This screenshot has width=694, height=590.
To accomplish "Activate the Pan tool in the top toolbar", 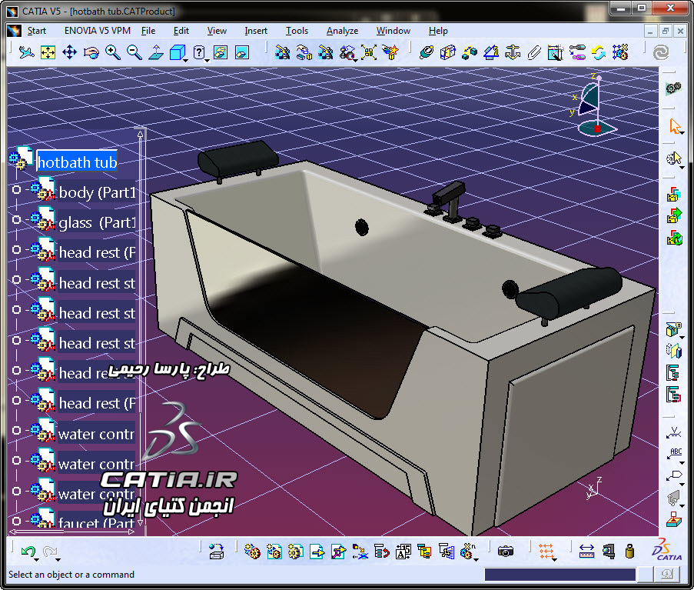I will (x=68, y=53).
